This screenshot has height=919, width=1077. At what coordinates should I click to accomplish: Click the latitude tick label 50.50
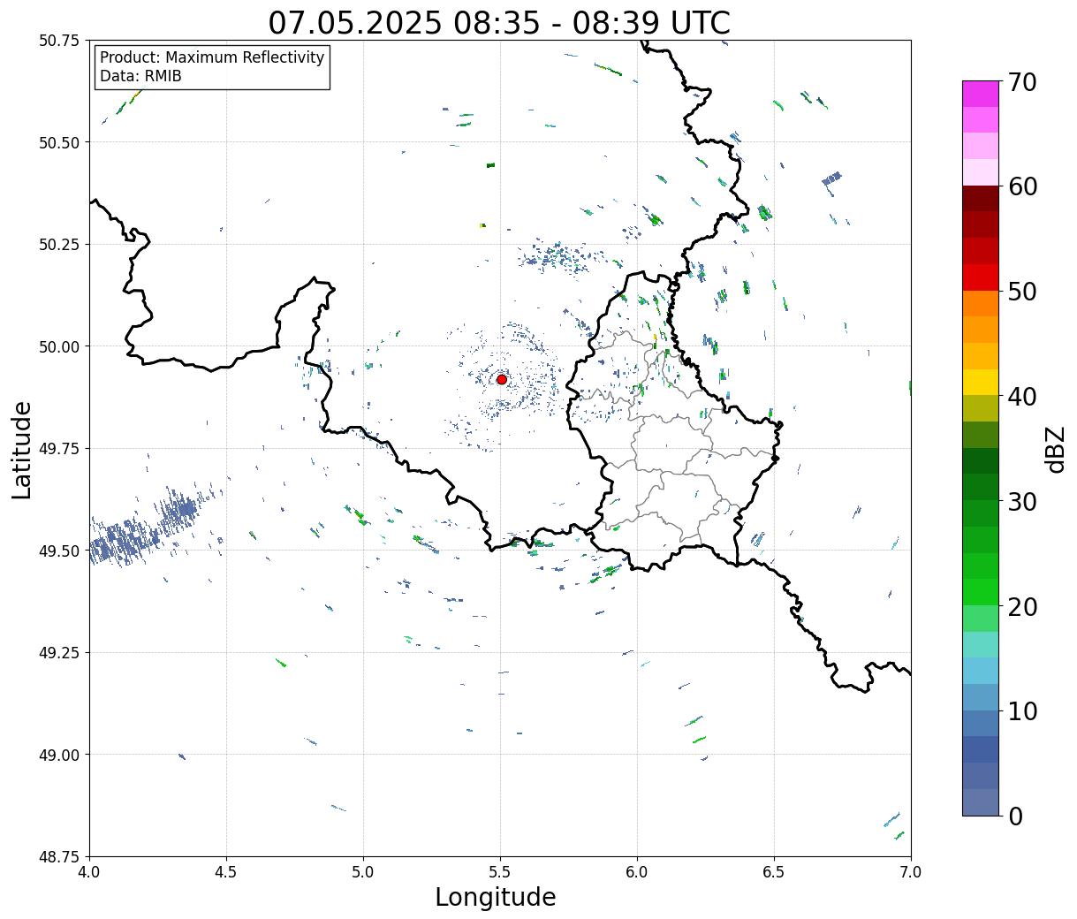point(59,142)
